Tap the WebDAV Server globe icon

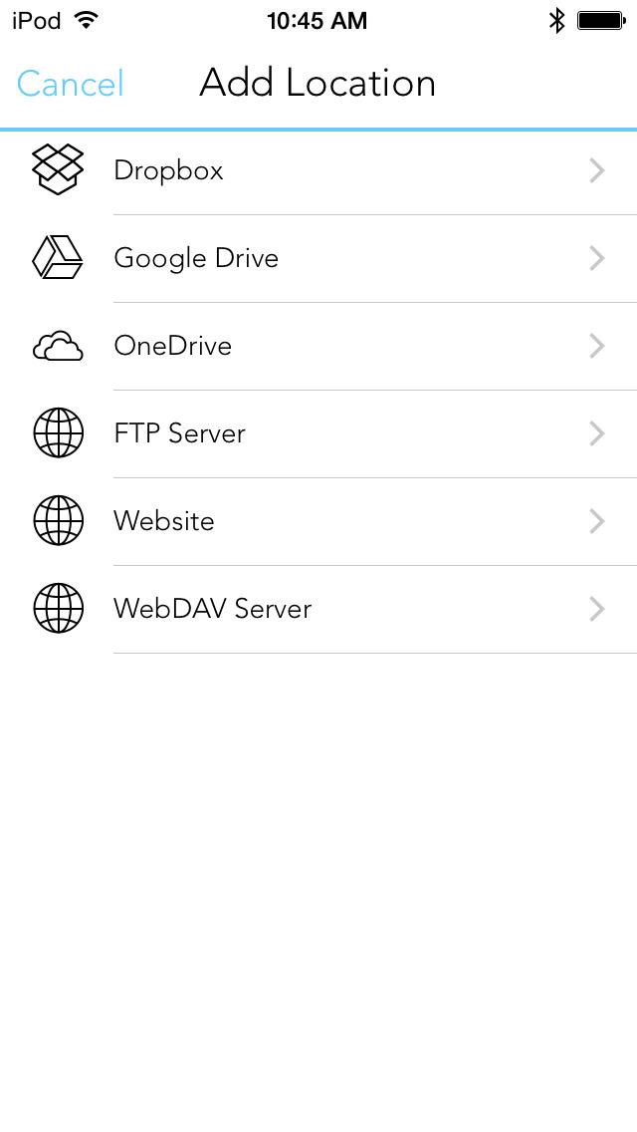tap(58, 609)
